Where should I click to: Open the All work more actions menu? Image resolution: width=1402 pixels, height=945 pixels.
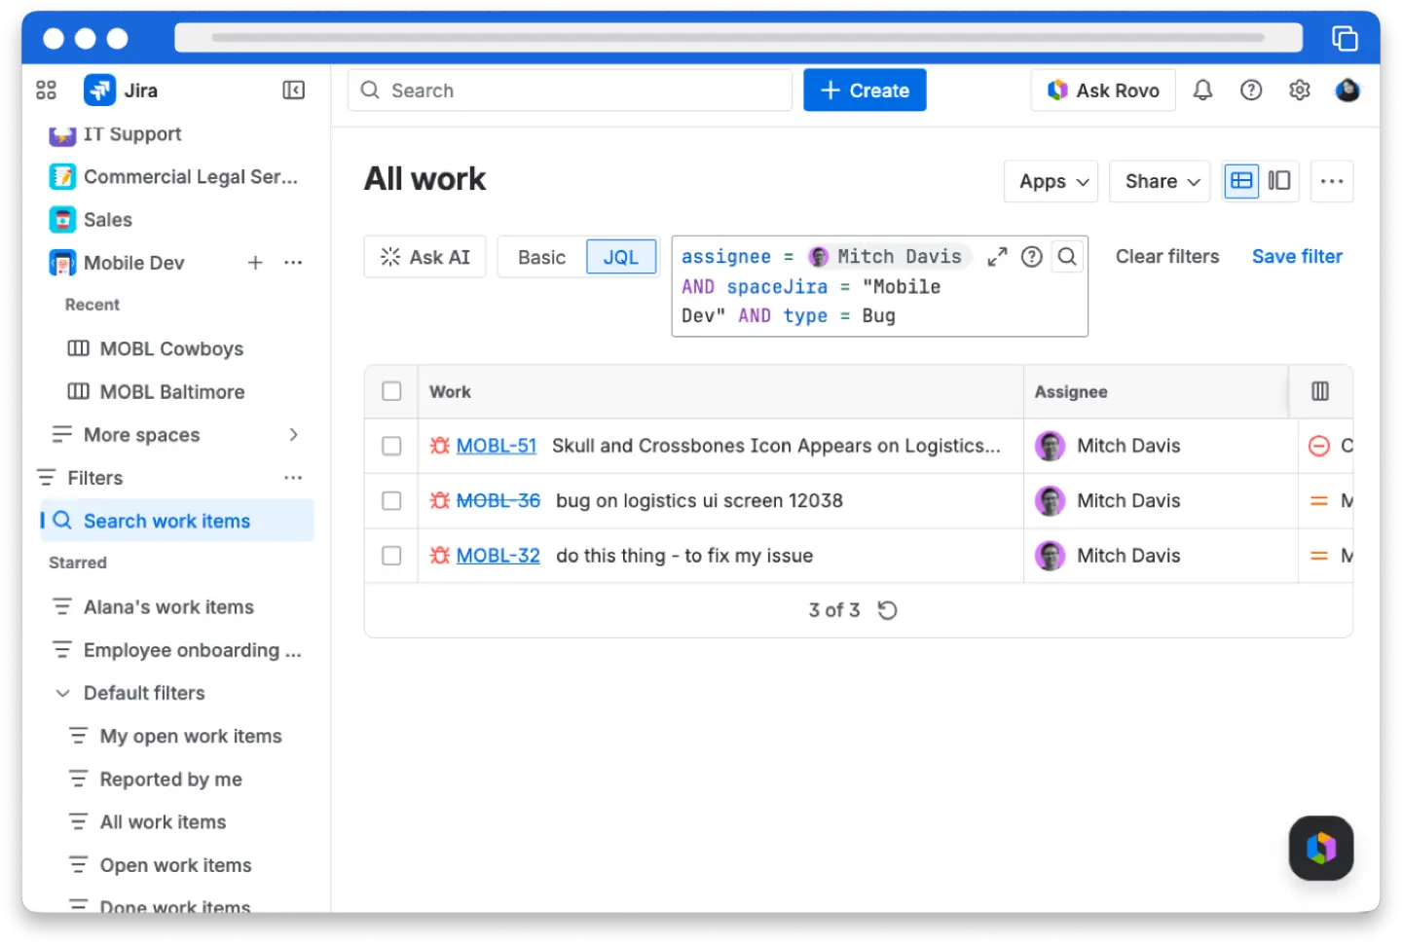(x=1332, y=181)
